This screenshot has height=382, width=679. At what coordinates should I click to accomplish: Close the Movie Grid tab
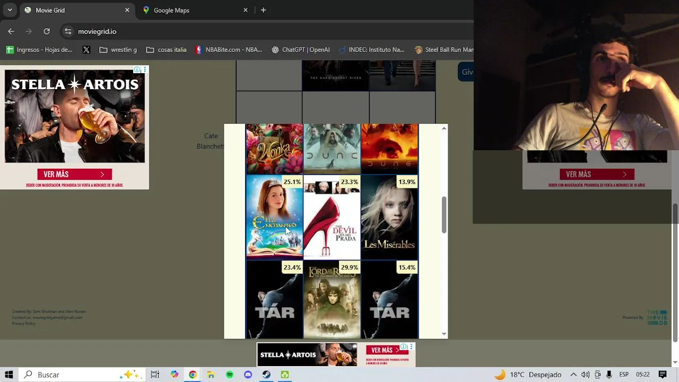(x=127, y=10)
